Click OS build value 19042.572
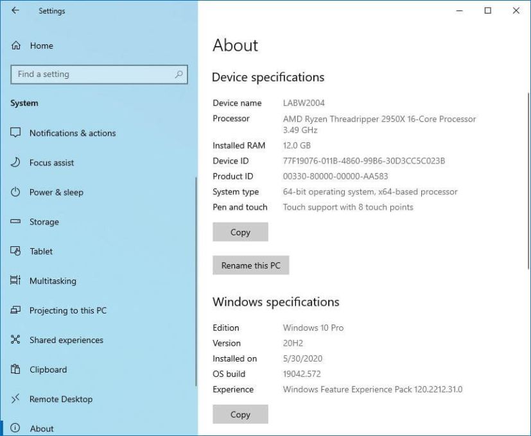Viewport: 531px width, 436px height. click(x=302, y=374)
